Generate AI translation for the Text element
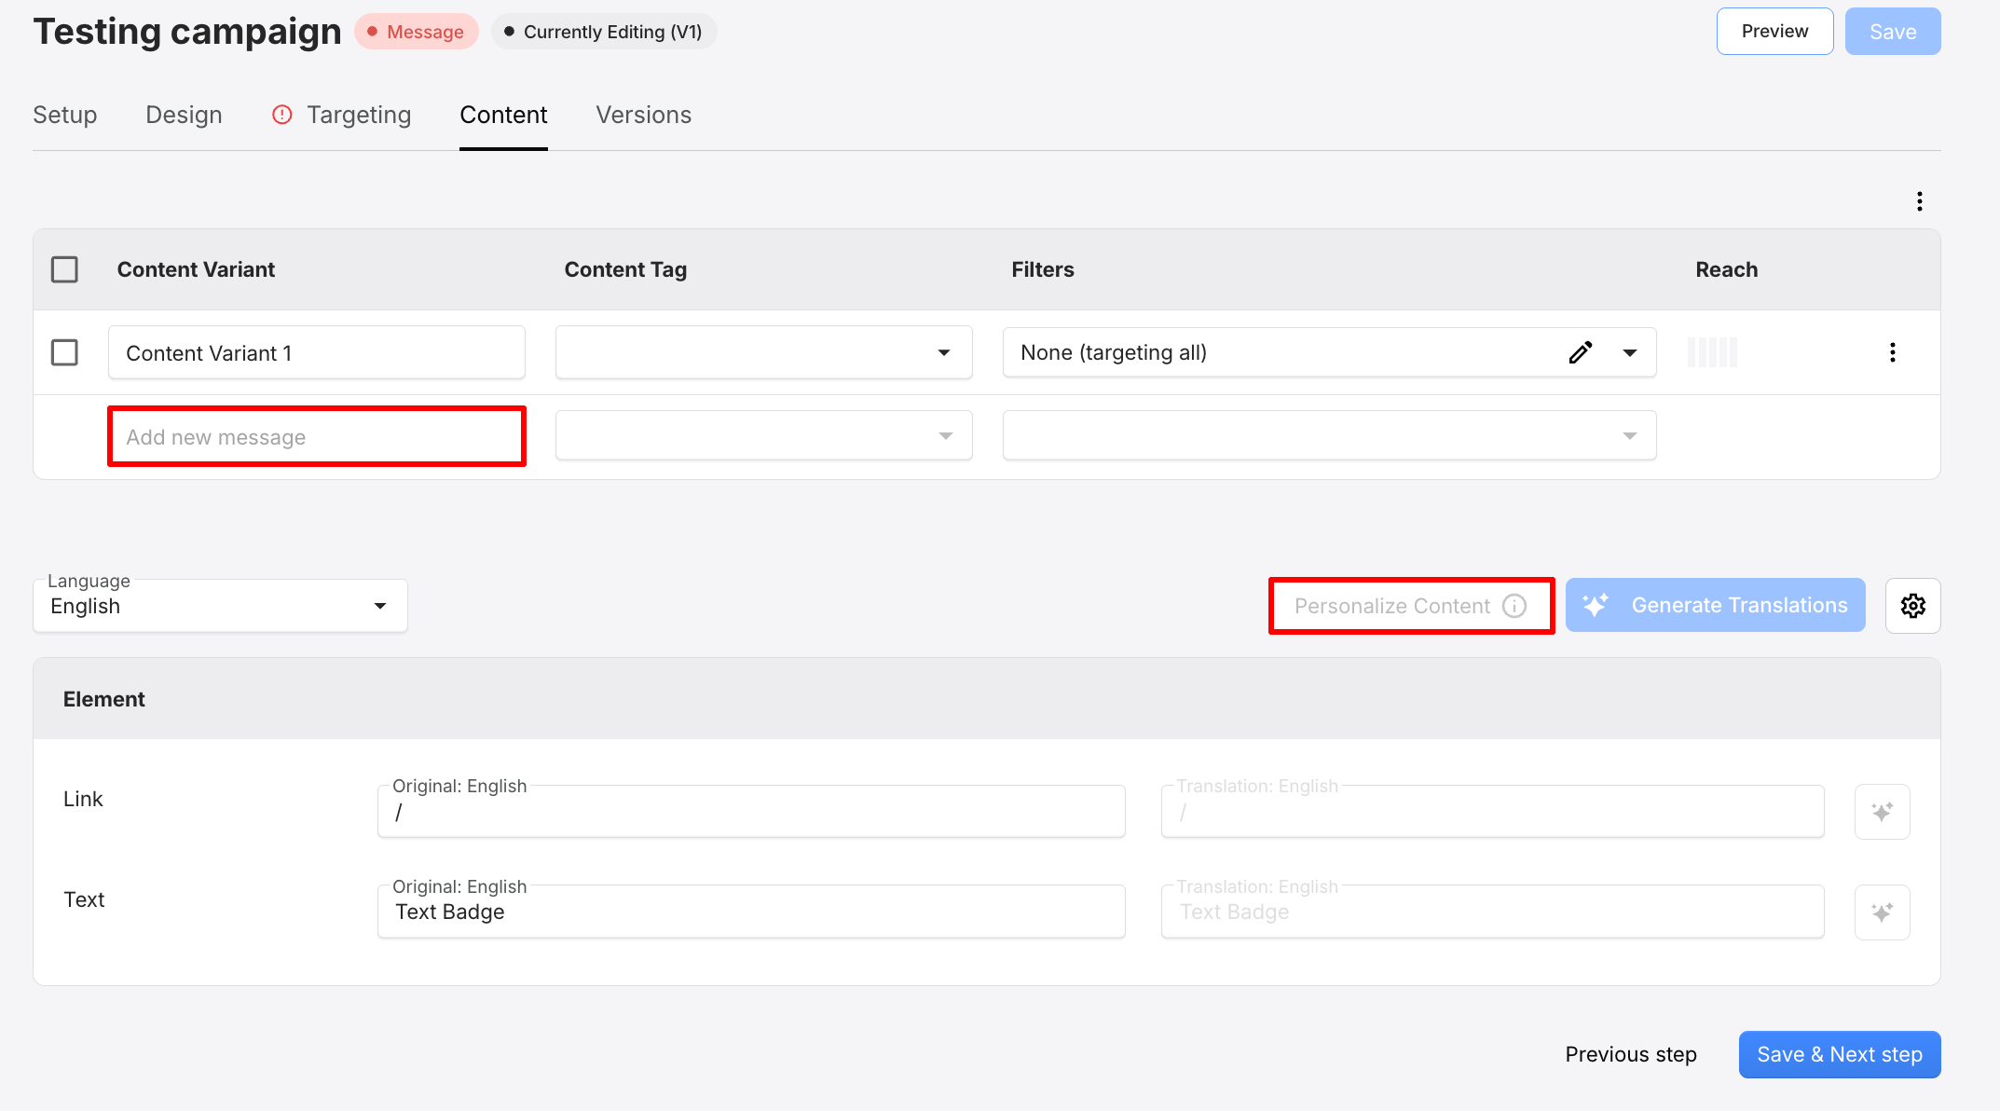 click(x=1882, y=912)
